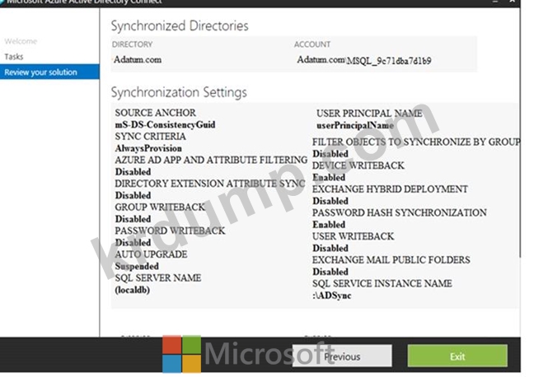The image size is (534, 377).
Task: Click the SOURCE ANCHOR label
Action: click(155, 113)
